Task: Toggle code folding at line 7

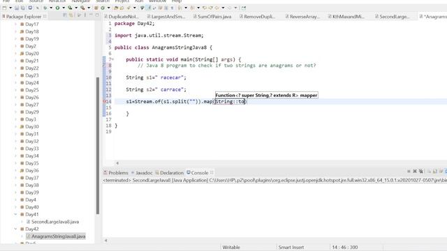Action: [x=112, y=59]
